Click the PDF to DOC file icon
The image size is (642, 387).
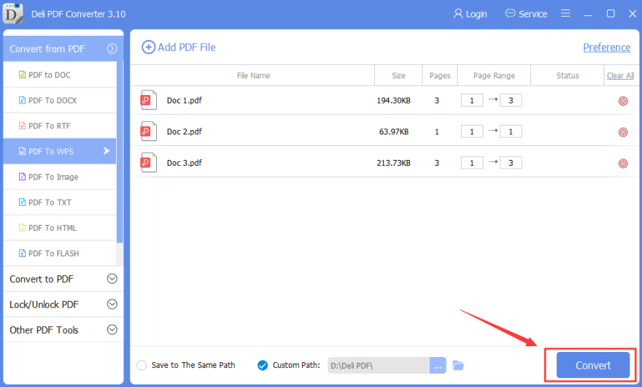(x=22, y=74)
